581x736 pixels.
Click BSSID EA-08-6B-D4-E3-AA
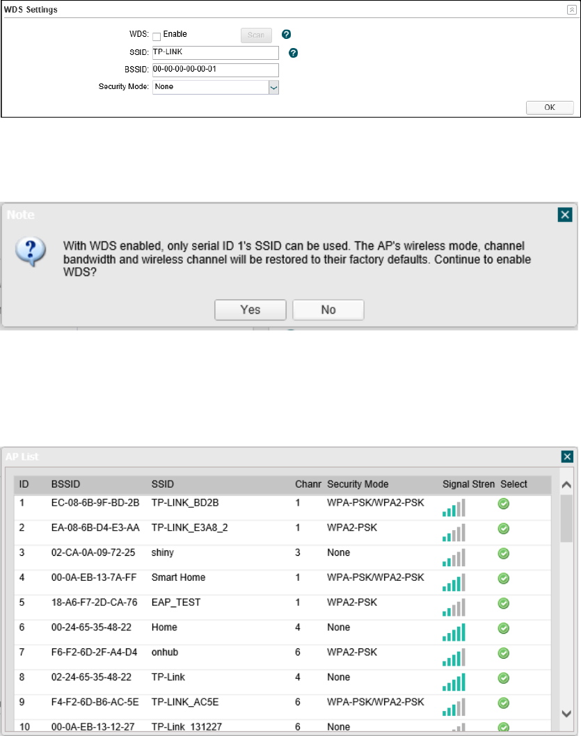(95, 527)
